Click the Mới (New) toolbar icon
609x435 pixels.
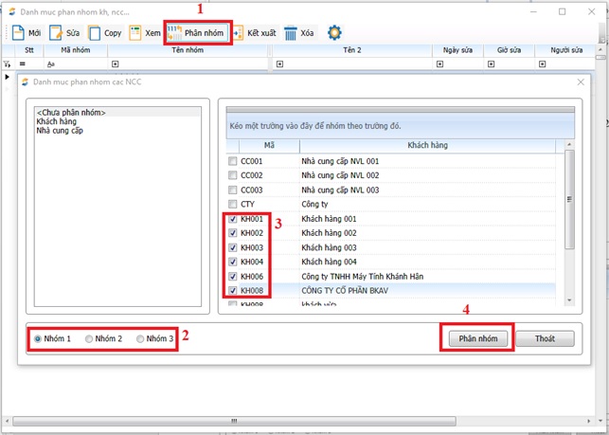pos(18,33)
